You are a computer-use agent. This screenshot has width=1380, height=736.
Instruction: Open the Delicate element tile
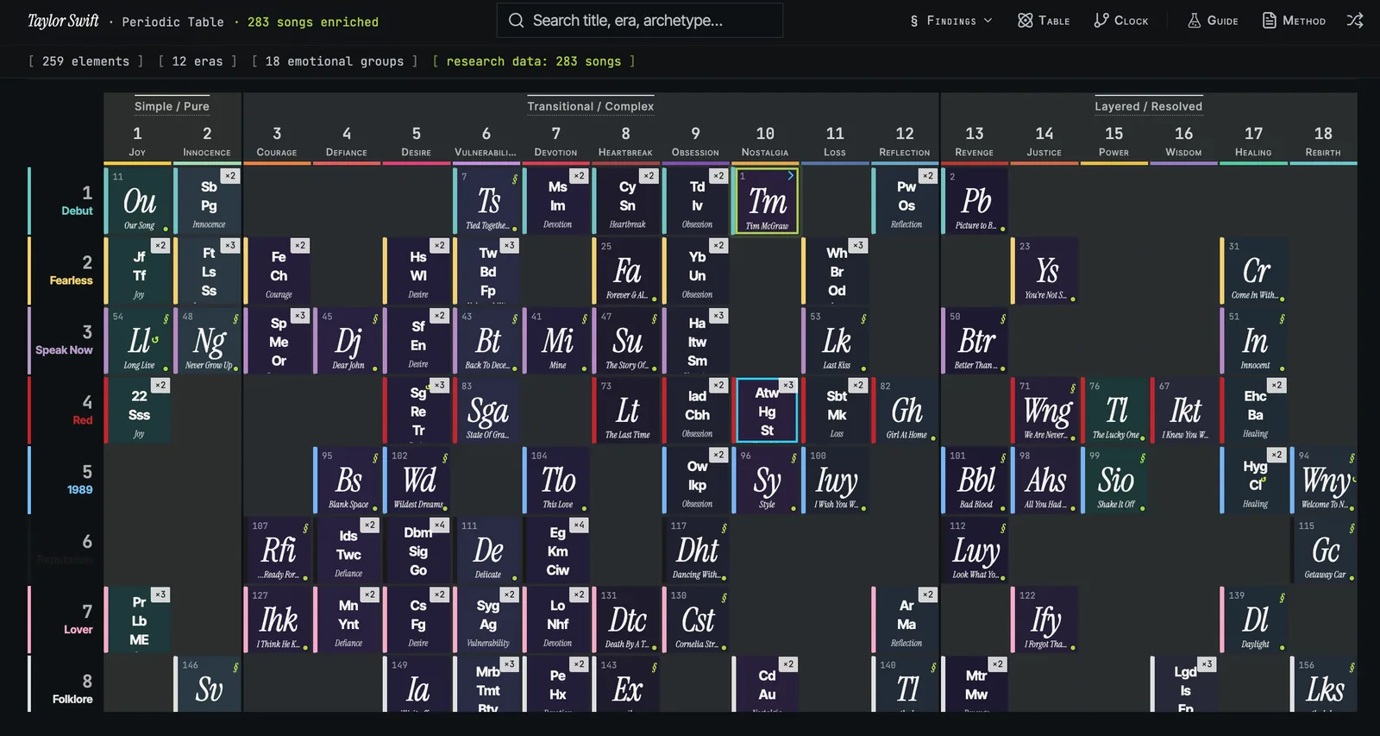tap(487, 550)
